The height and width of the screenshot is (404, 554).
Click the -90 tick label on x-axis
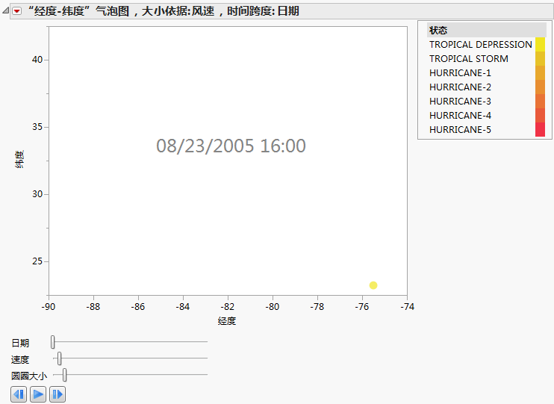pos(48,306)
